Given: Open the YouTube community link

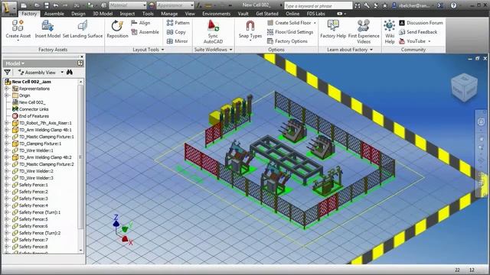Looking at the screenshot, I should click(x=415, y=40).
